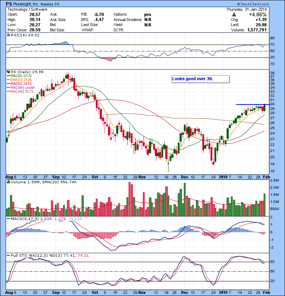Click the candlestick icon beside PS (Daily)
285x296 pixels.
click(8, 72)
